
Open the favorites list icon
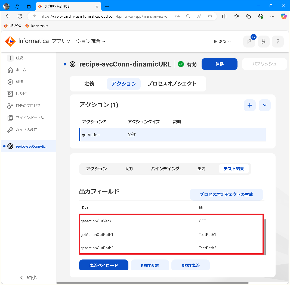click(236, 16)
